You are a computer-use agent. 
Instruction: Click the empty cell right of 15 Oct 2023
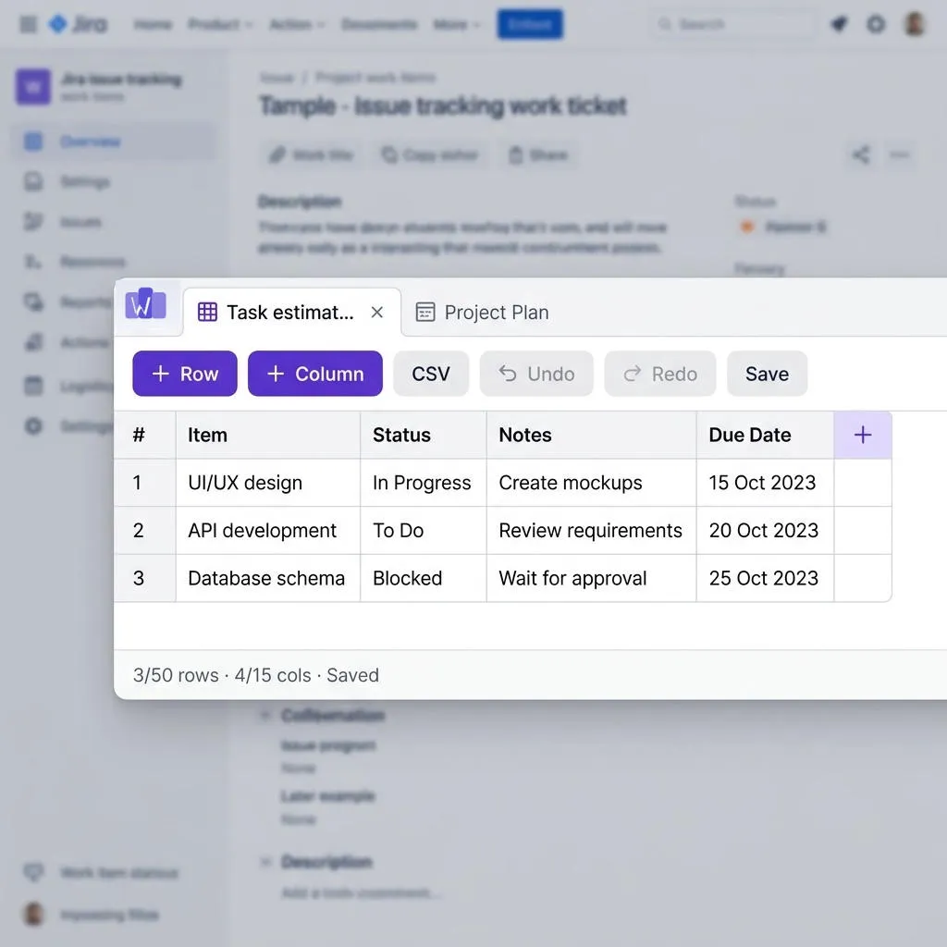click(x=863, y=483)
